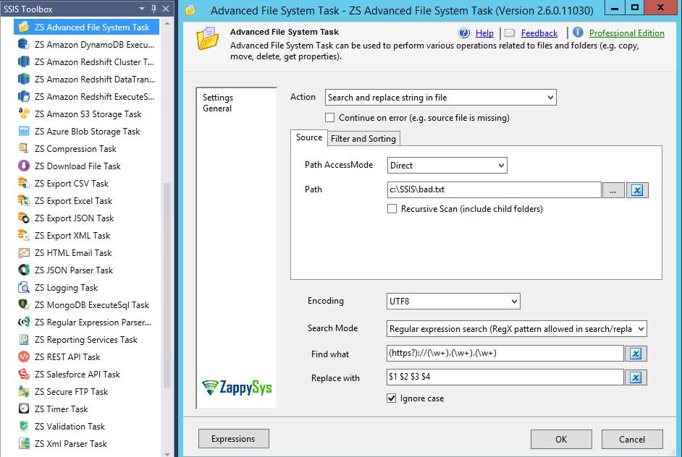
Task: Click the ZS Amazon DynamoDB task icon
Action: 24,44
